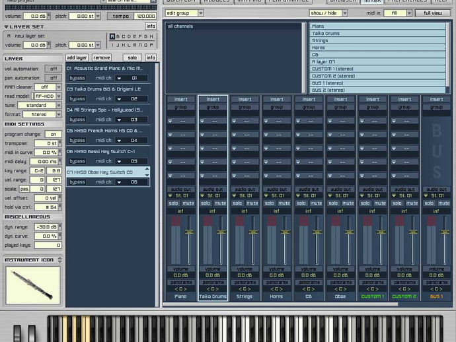Click the Piano channel volume fader

point(189,232)
